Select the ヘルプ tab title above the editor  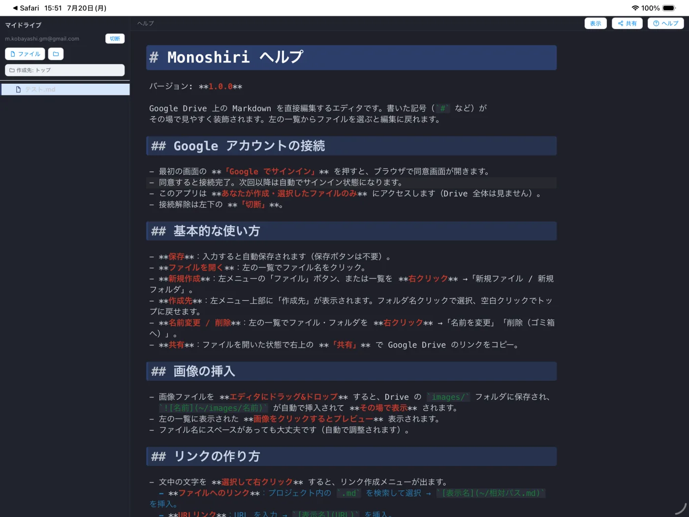coord(146,23)
